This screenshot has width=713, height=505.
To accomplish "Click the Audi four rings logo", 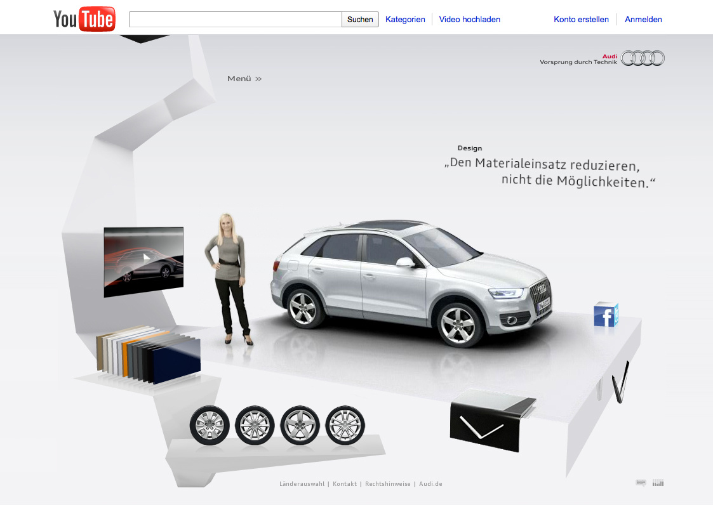I will [643, 58].
